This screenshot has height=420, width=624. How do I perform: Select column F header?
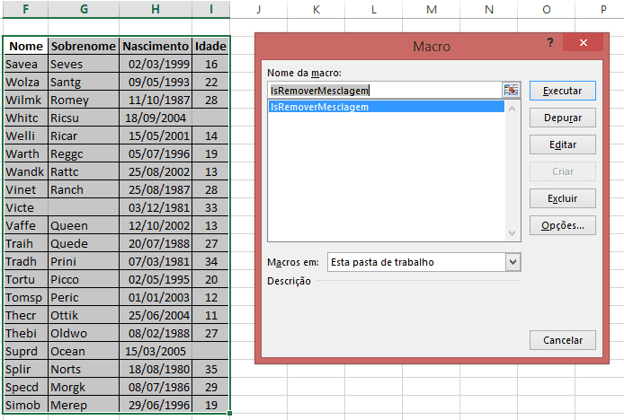(25, 9)
